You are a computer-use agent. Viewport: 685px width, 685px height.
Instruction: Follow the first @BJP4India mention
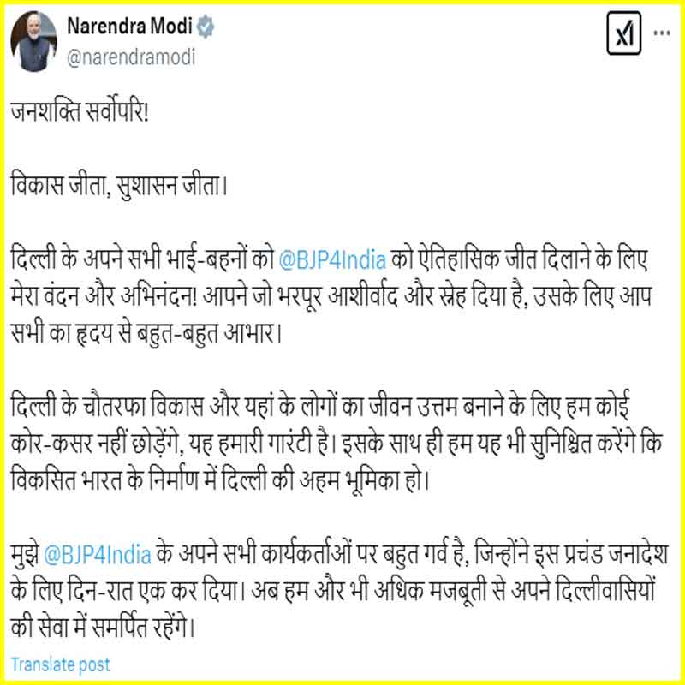(x=332, y=260)
